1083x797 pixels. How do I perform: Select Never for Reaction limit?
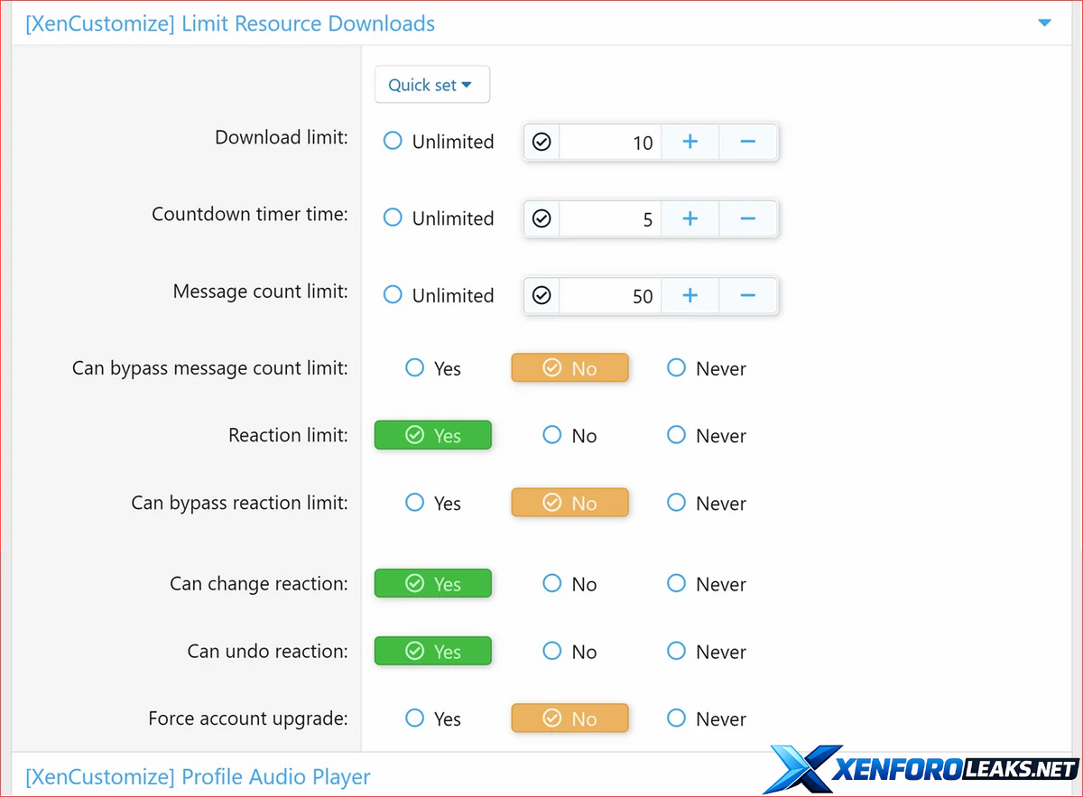click(677, 435)
